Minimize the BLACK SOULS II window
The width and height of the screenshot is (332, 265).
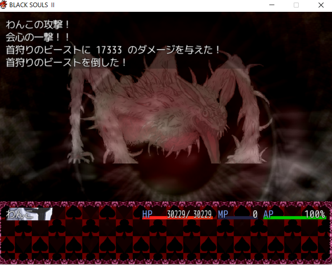[x=272, y=5]
